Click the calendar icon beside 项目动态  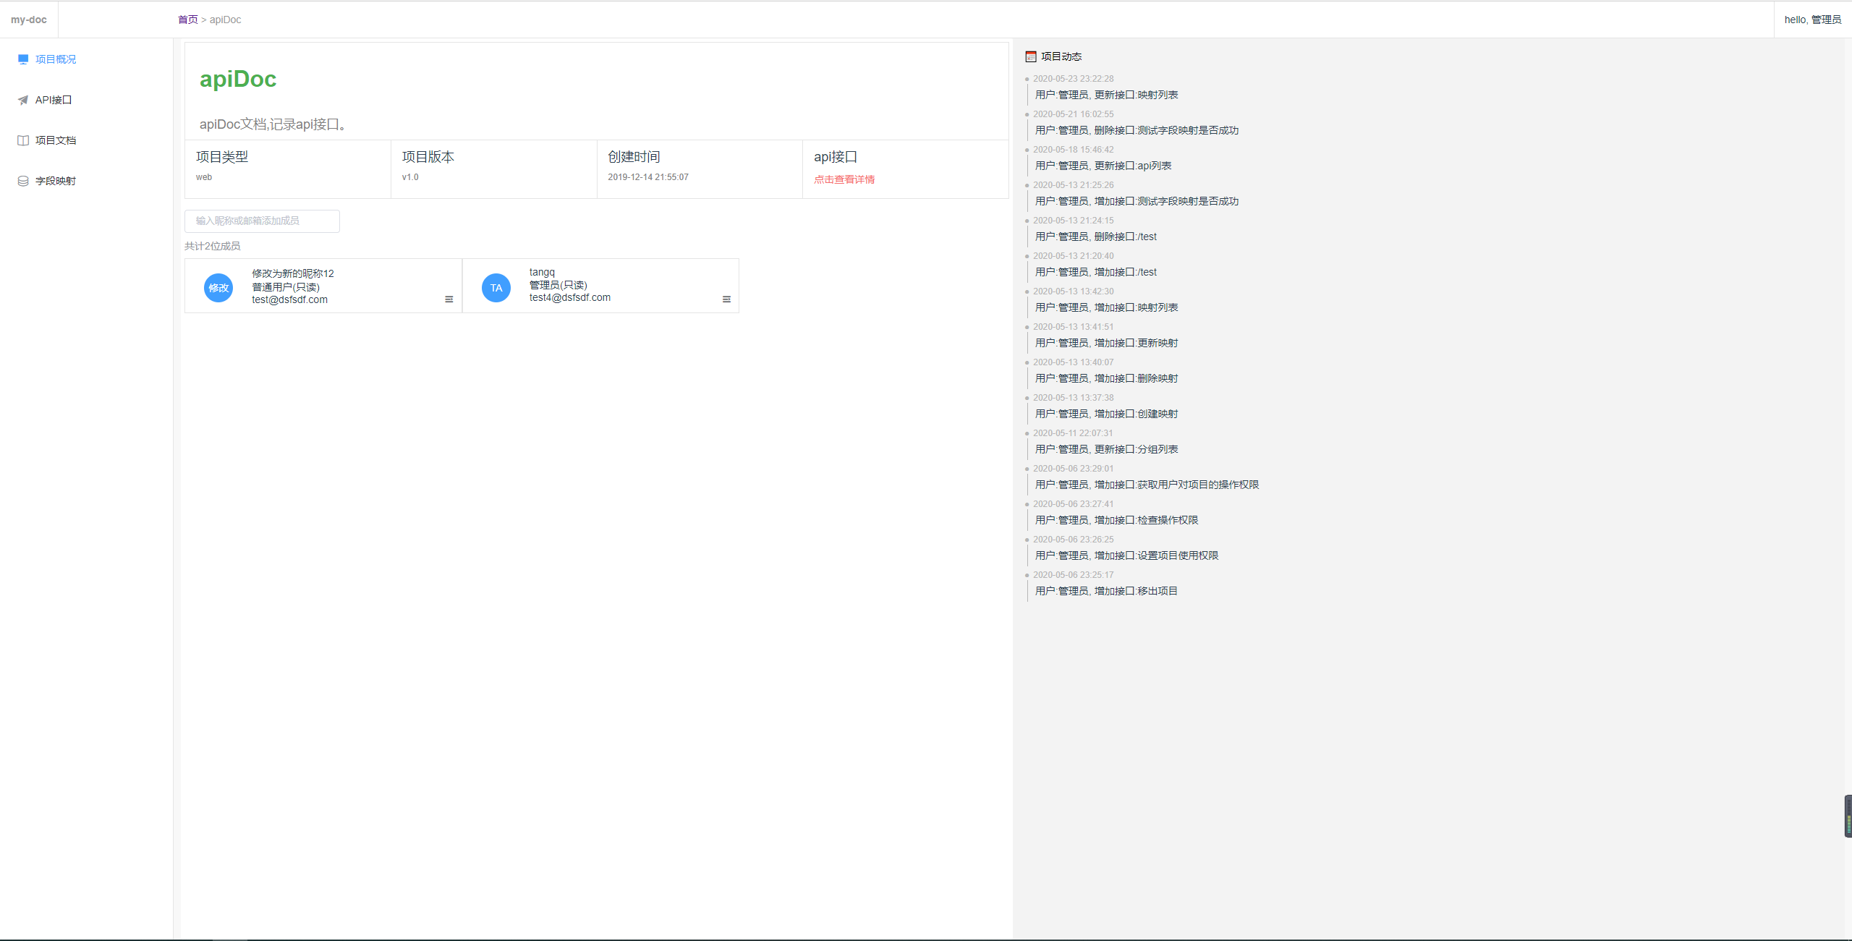1031,56
